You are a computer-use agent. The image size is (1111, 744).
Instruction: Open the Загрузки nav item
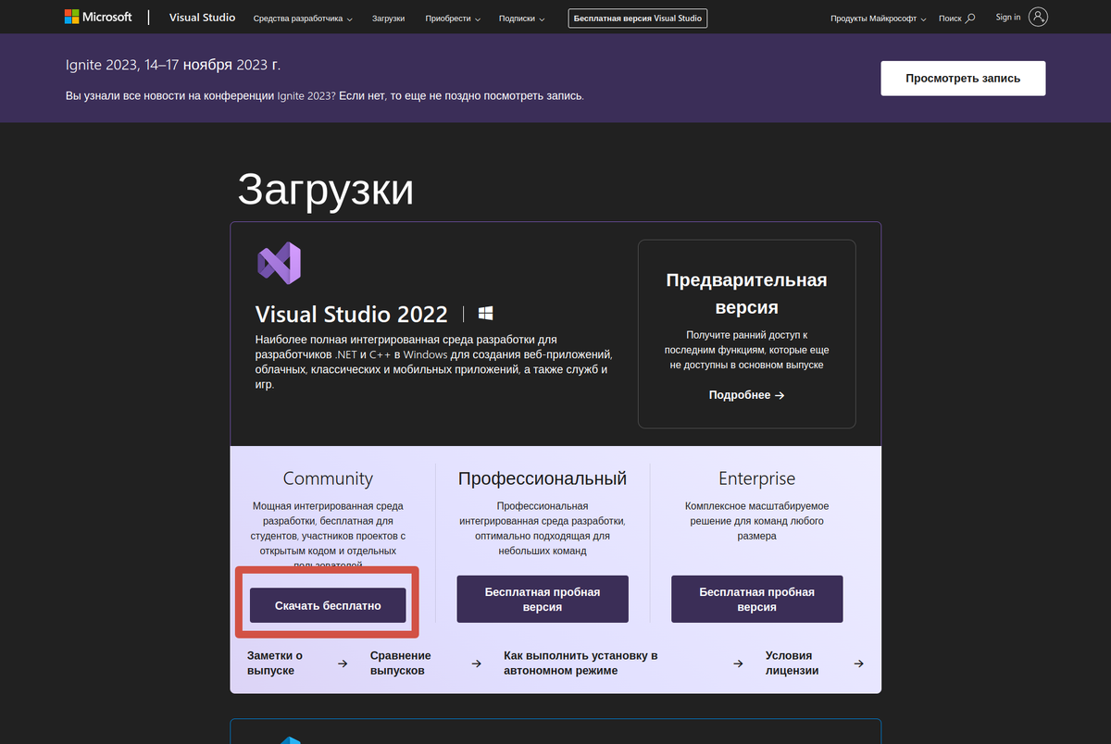tap(388, 18)
